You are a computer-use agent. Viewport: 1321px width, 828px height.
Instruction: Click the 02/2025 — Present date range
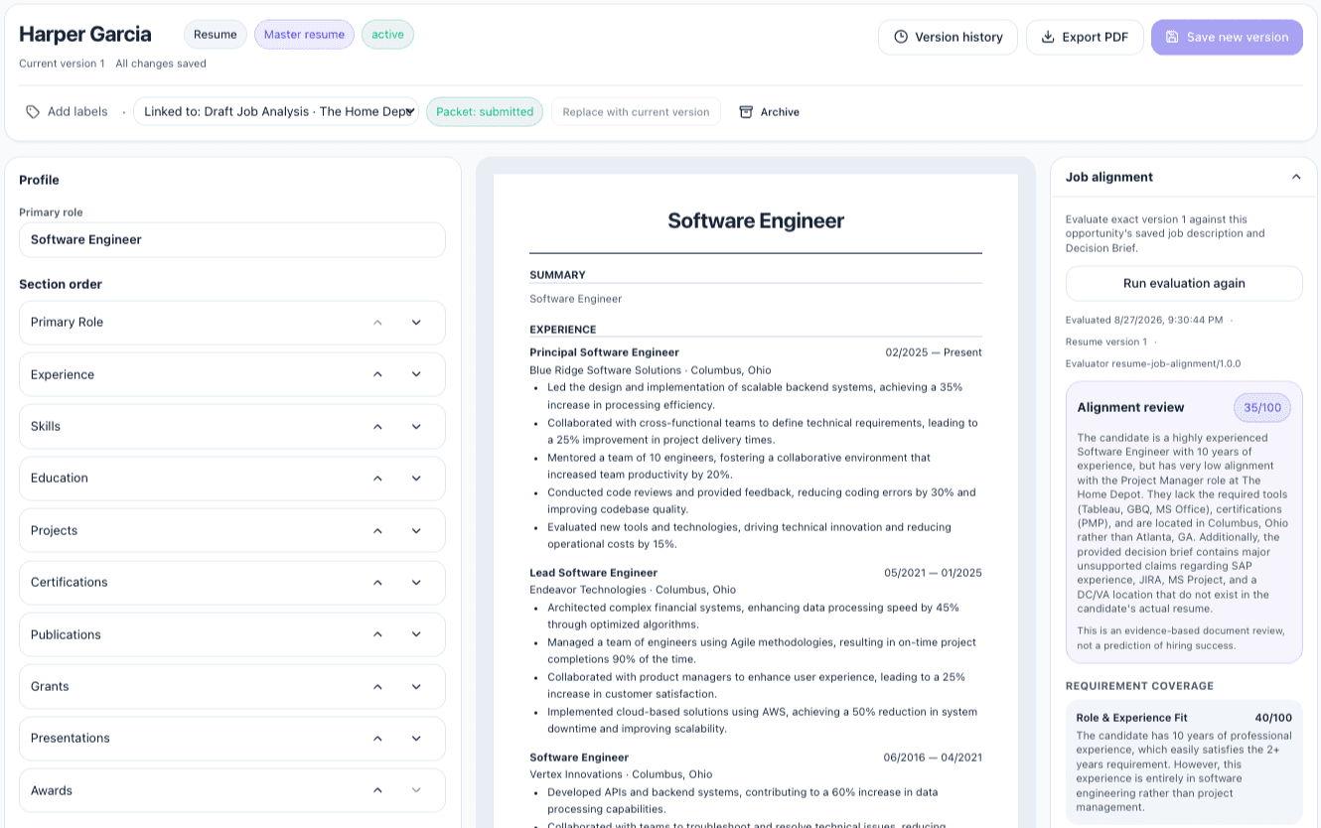(934, 352)
